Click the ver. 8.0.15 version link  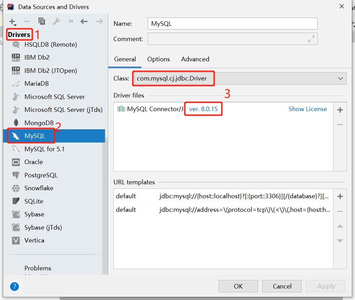click(203, 109)
